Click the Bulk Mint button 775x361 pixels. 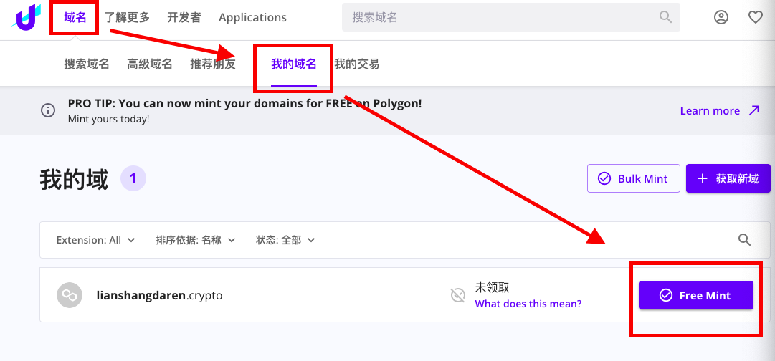click(x=634, y=178)
